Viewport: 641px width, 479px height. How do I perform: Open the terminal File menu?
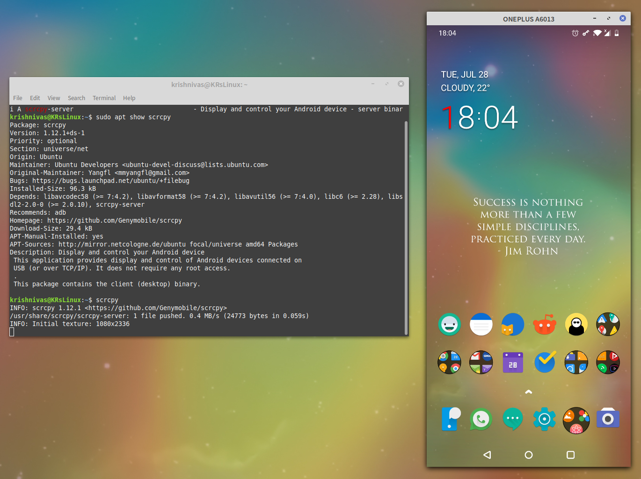tap(18, 98)
